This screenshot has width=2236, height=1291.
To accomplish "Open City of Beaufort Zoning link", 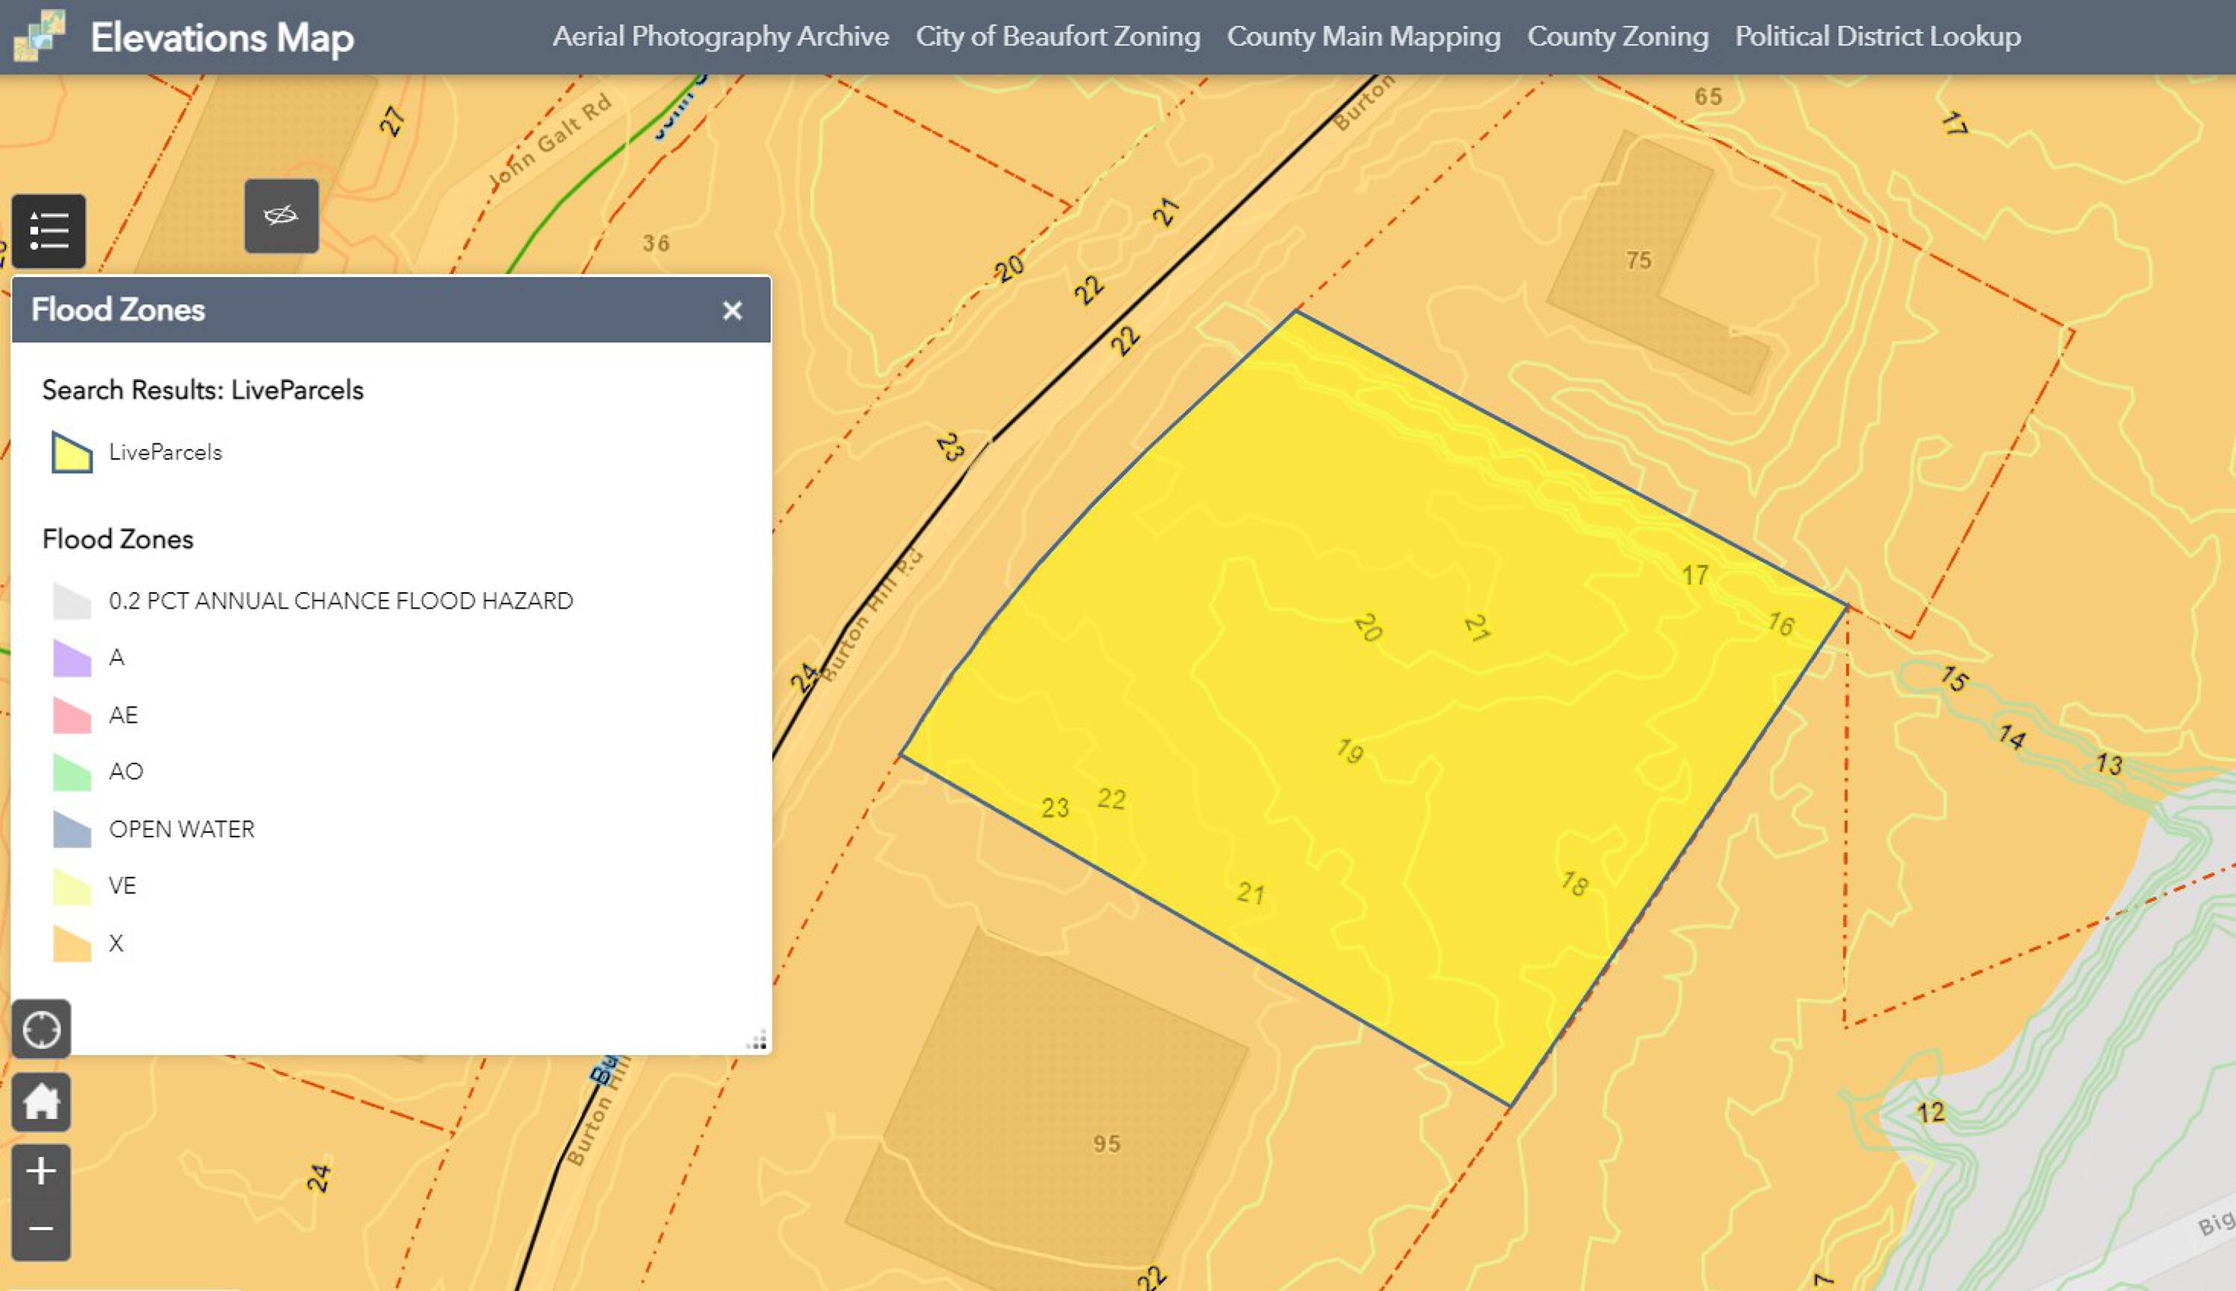I will (1057, 37).
